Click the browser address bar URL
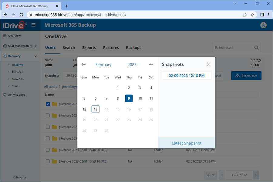This screenshot has width=273, height=182. coord(80,15)
